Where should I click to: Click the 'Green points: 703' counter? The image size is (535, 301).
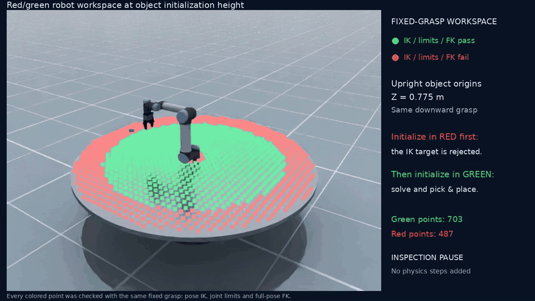coord(426,220)
